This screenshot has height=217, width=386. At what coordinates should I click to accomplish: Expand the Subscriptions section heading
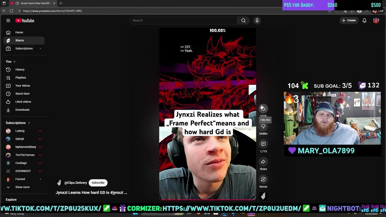18,123
